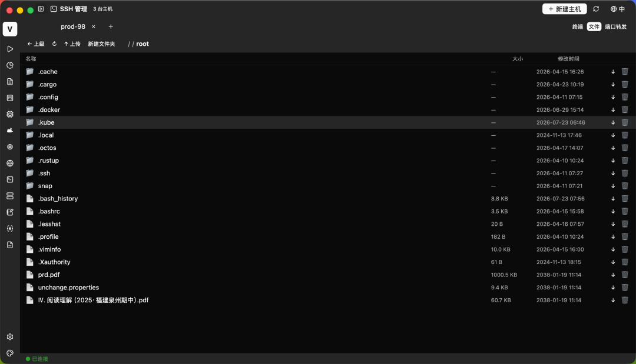Open the CPU chip icon in sidebar
This screenshot has height=364, width=636.
[x=10, y=114]
